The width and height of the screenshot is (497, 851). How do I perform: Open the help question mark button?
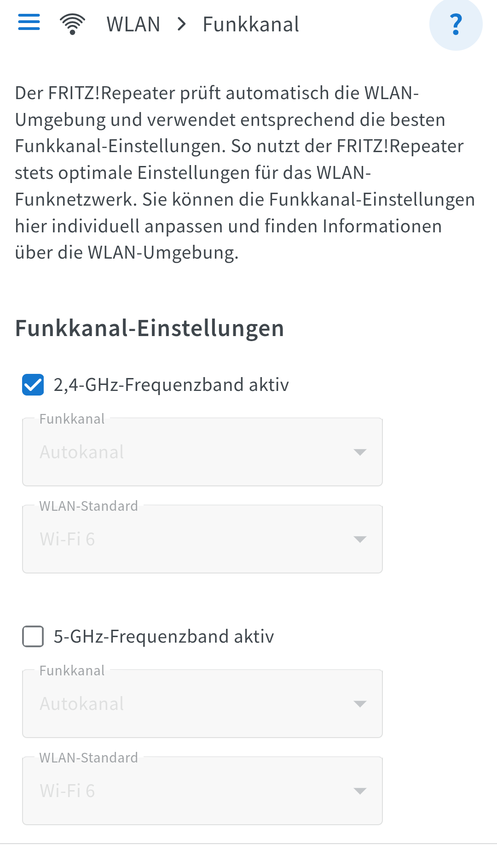(x=456, y=24)
